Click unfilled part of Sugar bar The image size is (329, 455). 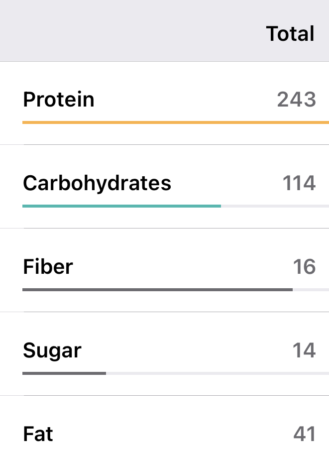tap(217, 373)
